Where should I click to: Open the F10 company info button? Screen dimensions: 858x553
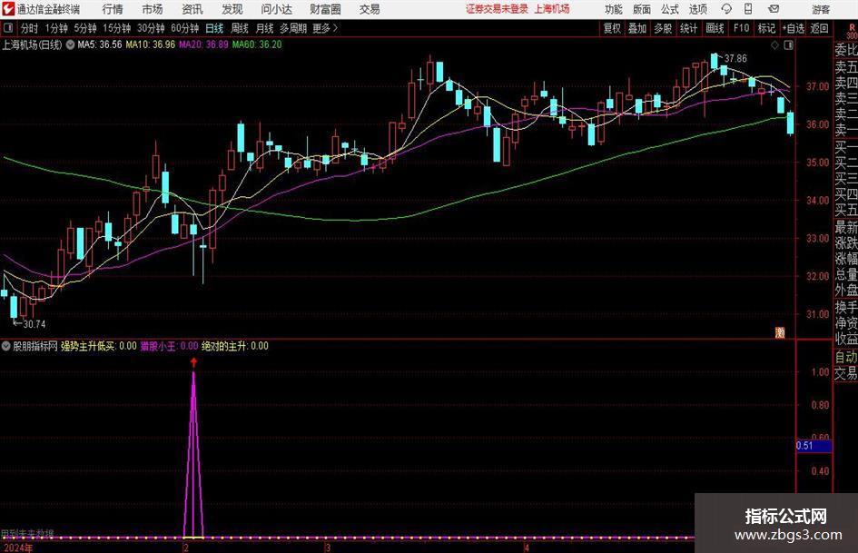tap(741, 28)
